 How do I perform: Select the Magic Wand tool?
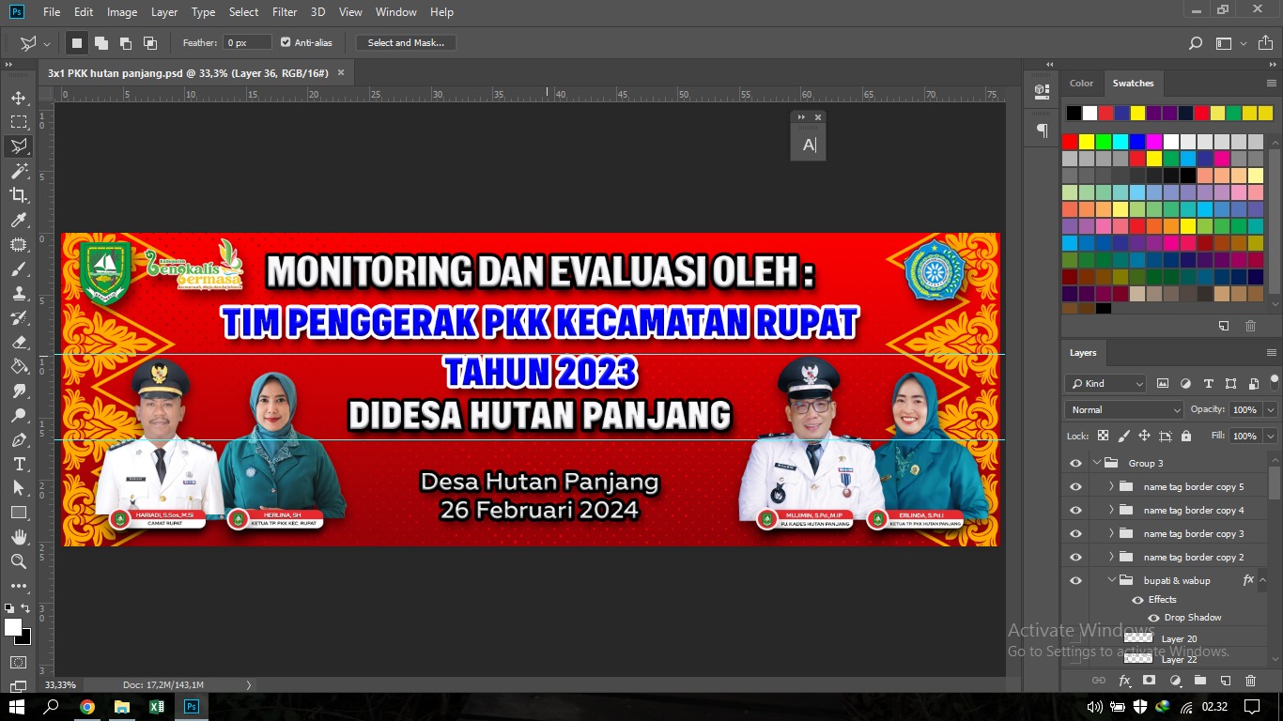click(19, 171)
